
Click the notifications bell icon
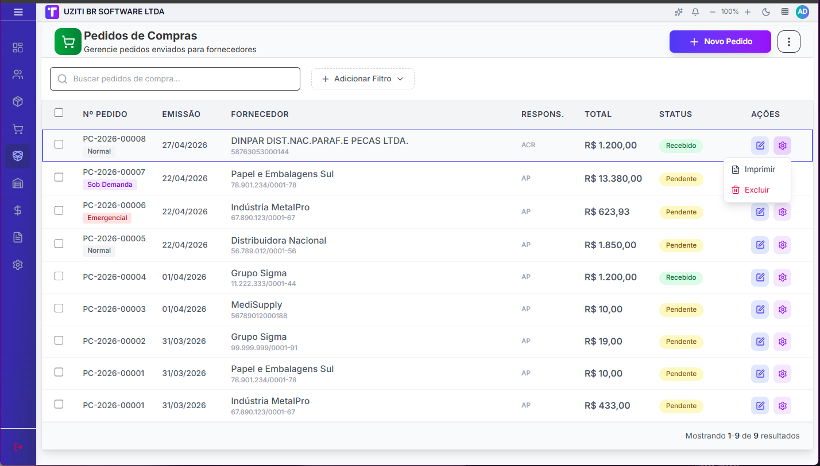click(695, 11)
